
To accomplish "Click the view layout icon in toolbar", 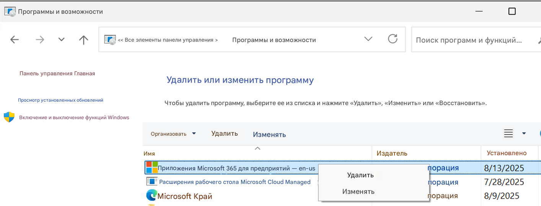I will coord(508,133).
